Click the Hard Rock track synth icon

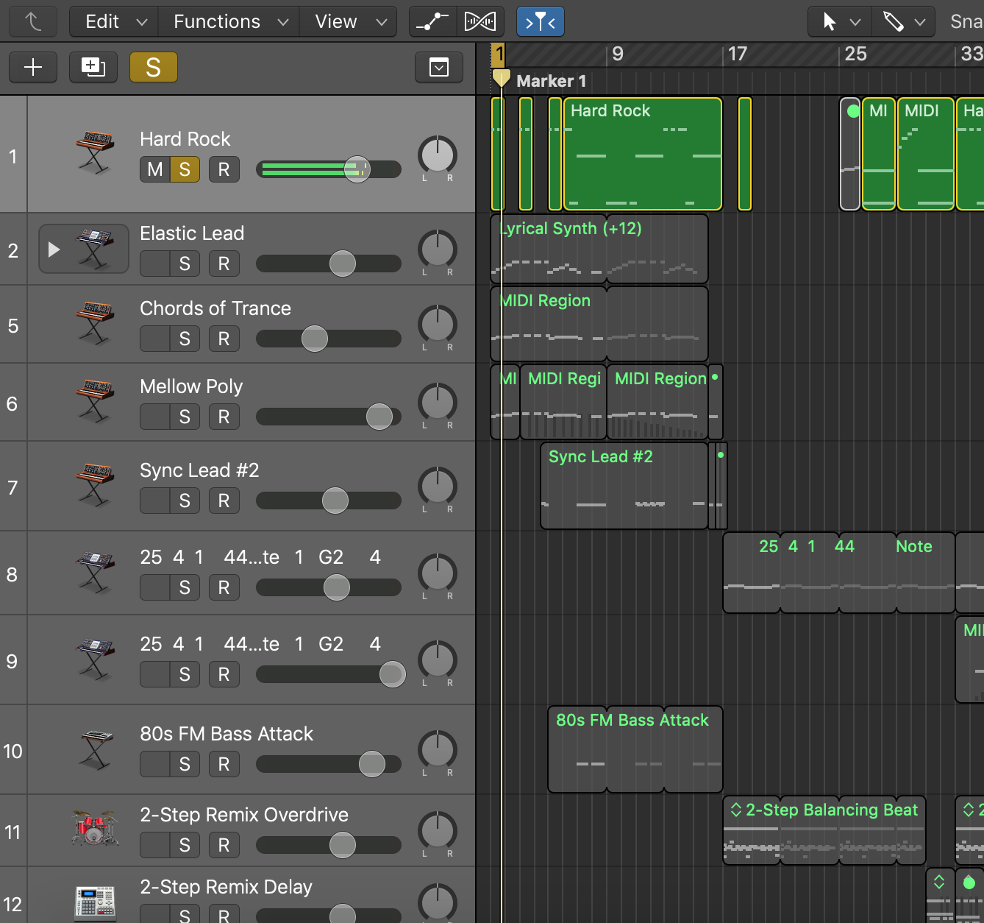(95, 152)
